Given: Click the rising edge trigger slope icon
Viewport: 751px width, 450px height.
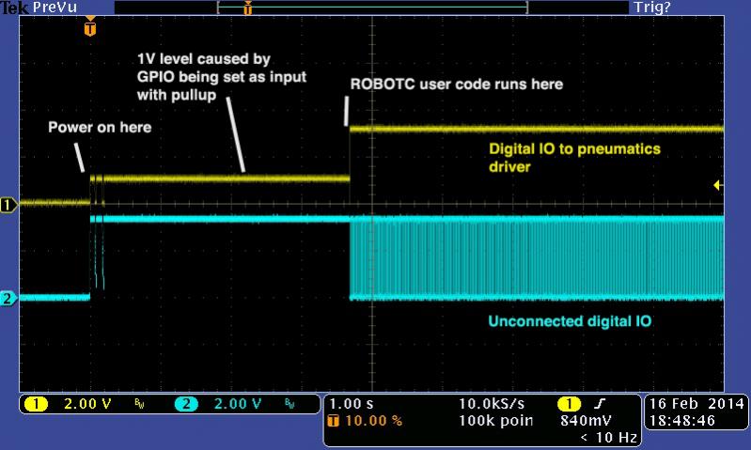Looking at the screenshot, I should coord(599,404).
